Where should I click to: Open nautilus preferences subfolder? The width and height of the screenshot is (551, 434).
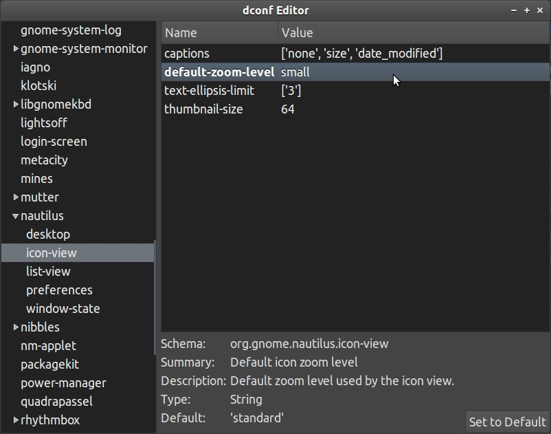[x=59, y=290]
